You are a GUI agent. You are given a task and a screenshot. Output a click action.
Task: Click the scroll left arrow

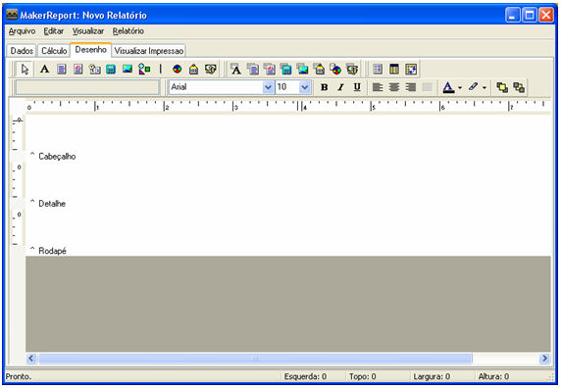click(31, 358)
